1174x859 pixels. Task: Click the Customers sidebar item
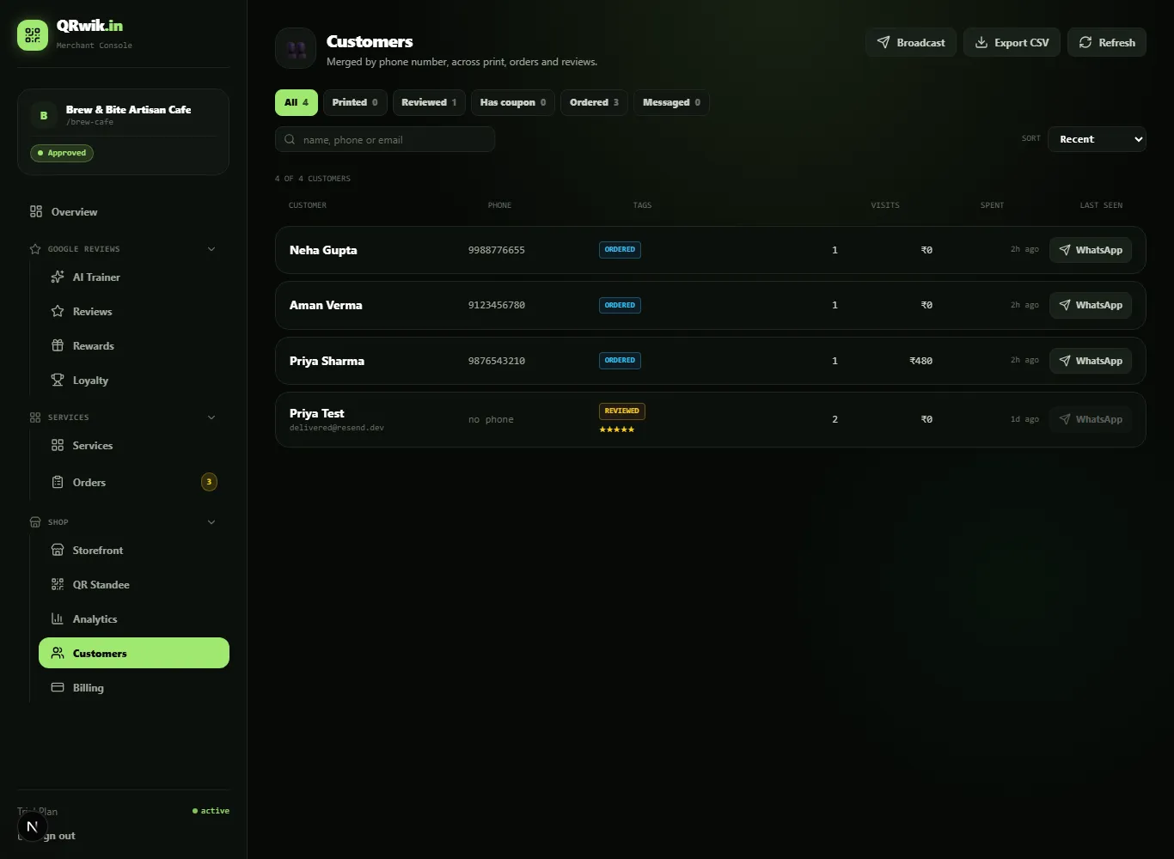[134, 653]
